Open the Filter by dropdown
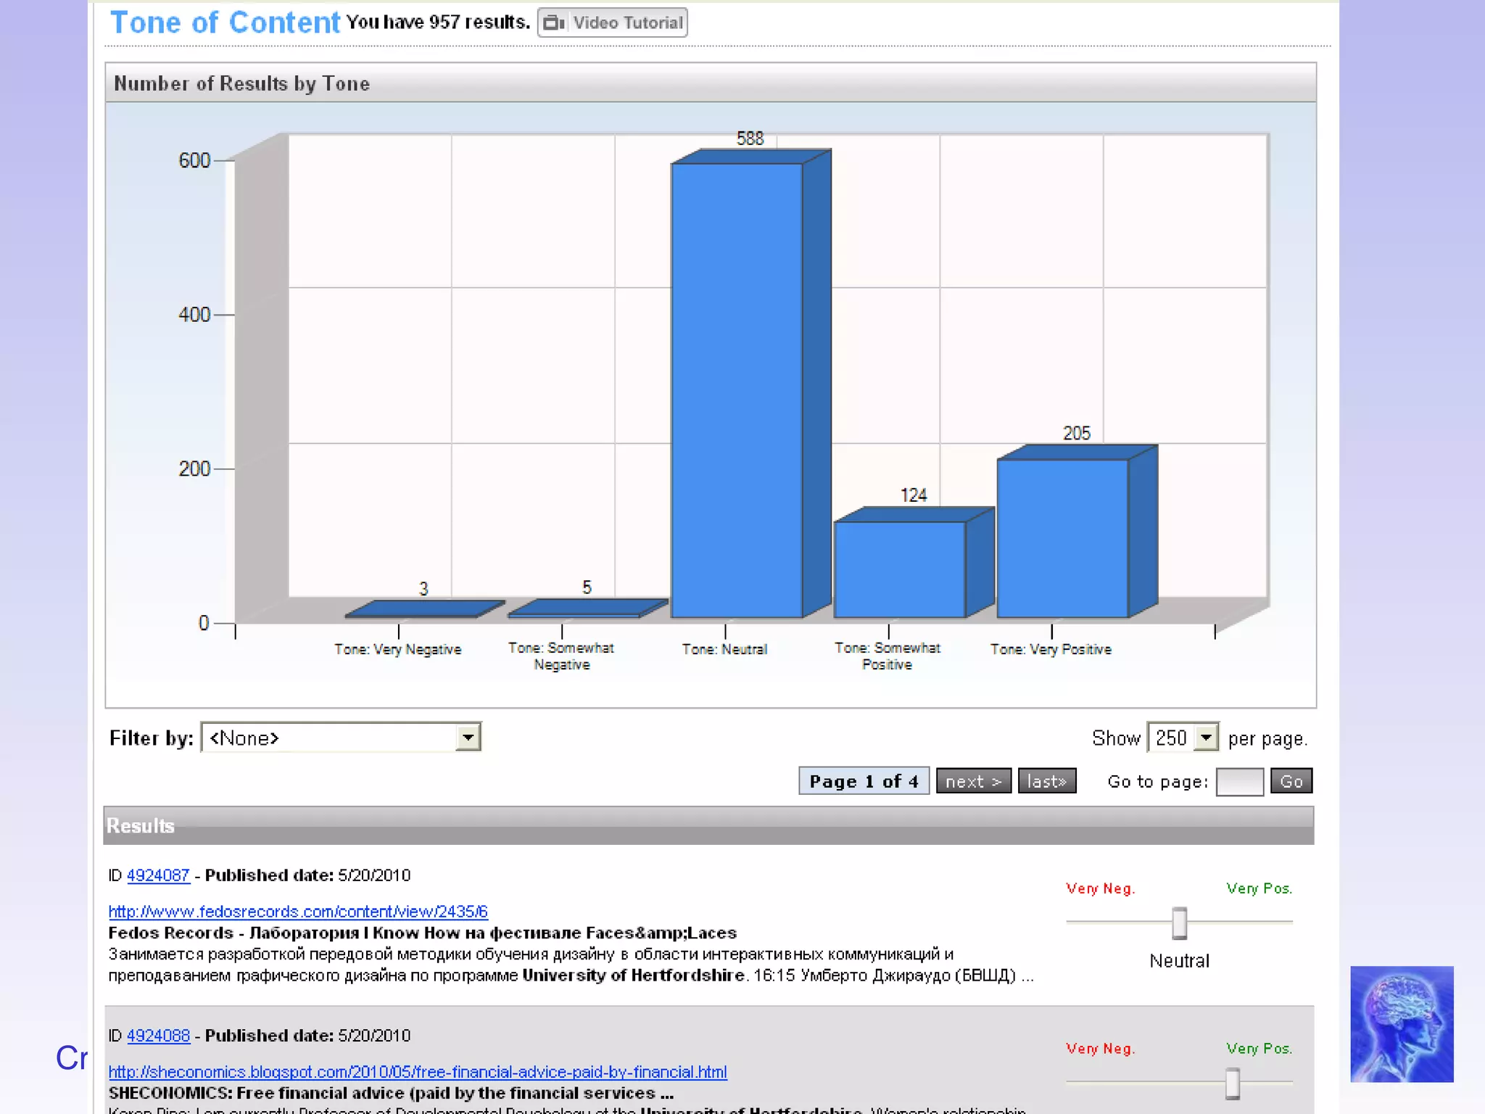 (341, 738)
